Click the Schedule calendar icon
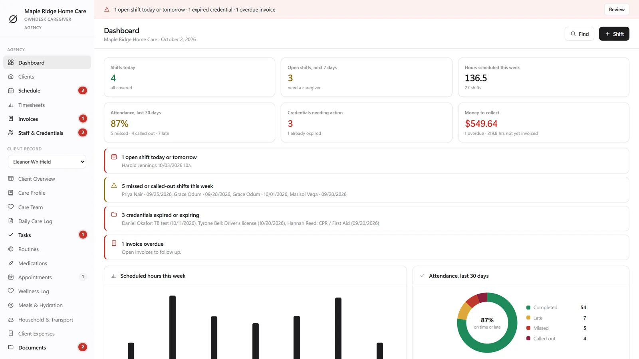Screen dimensions: 639x359 [11, 91]
